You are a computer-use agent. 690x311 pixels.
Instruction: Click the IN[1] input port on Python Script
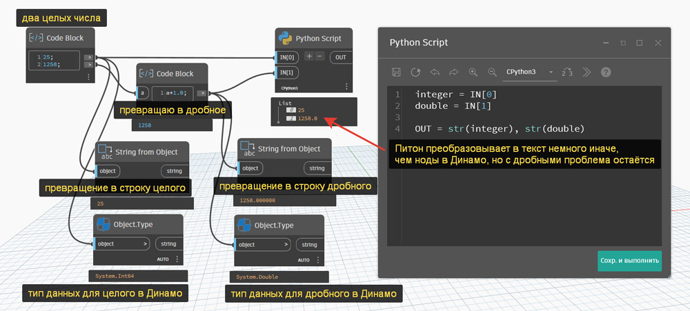(x=287, y=72)
